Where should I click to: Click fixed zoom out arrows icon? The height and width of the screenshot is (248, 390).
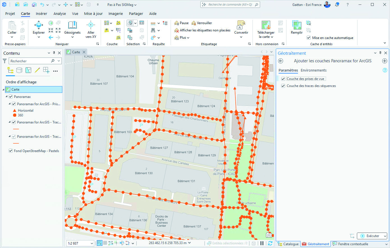pos(58,30)
